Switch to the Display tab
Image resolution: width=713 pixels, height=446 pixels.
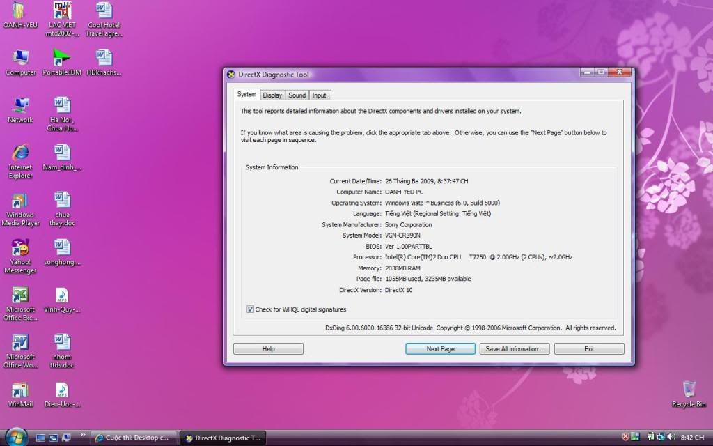click(x=272, y=95)
